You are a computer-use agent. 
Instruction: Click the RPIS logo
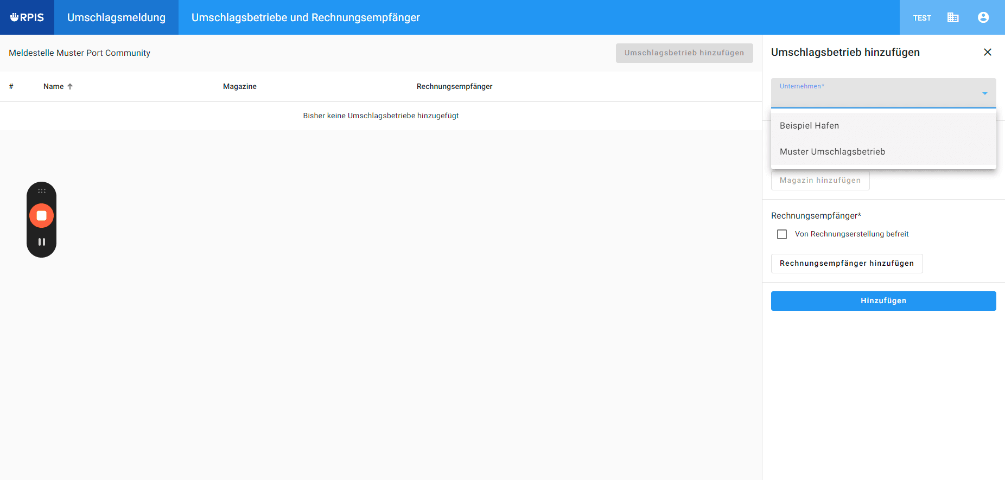click(27, 17)
